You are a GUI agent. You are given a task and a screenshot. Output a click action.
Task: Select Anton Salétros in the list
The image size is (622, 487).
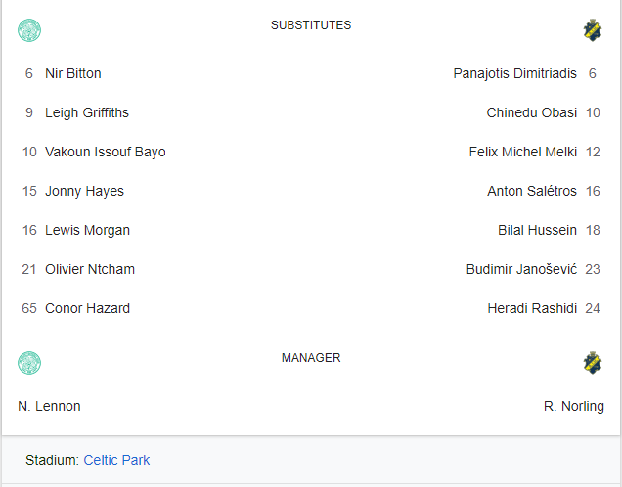[x=532, y=191]
